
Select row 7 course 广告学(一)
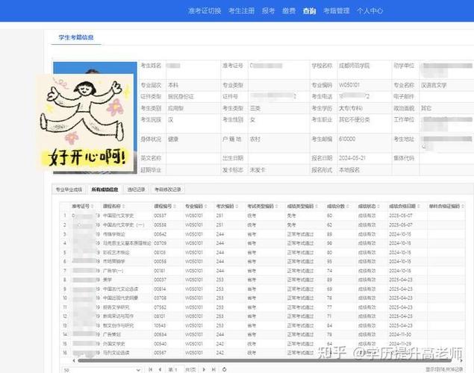113,271
